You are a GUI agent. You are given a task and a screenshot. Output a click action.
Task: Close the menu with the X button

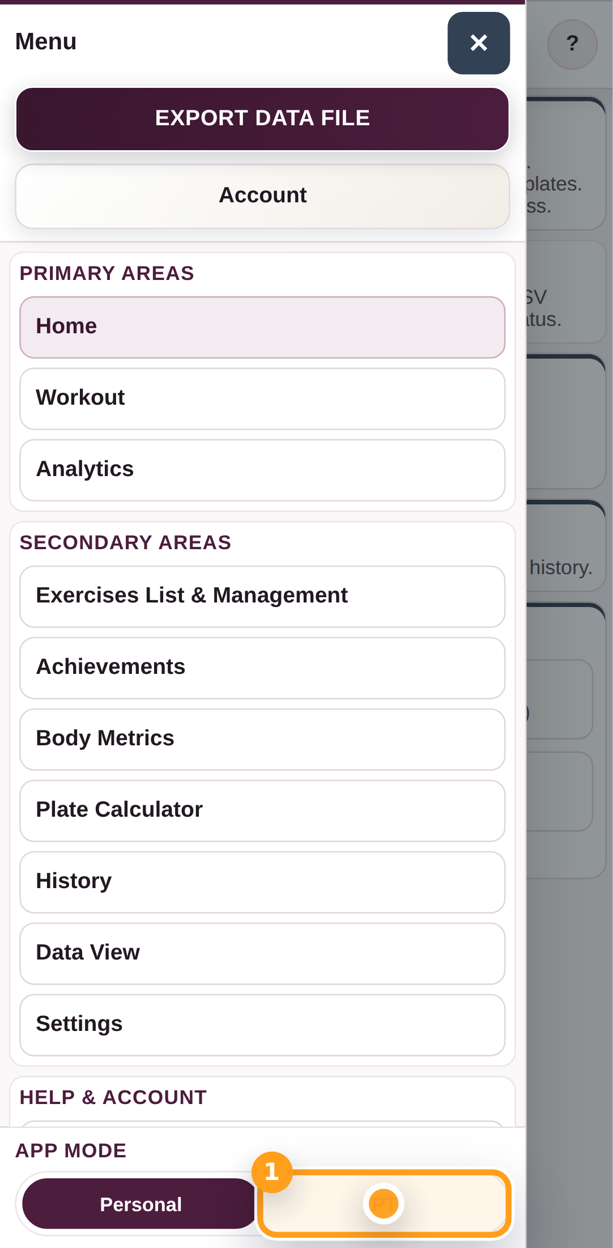pyautogui.click(x=478, y=43)
